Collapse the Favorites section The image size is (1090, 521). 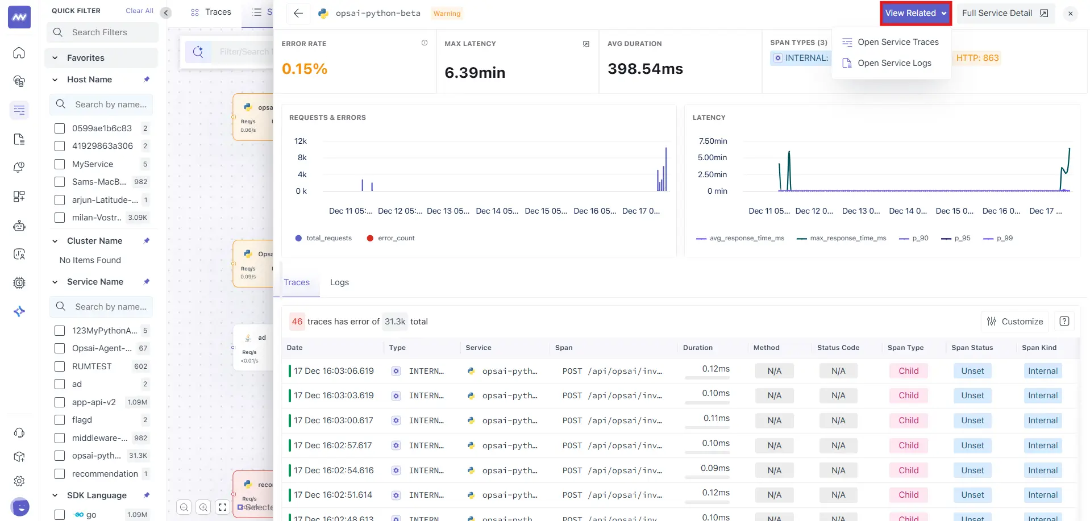pyautogui.click(x=55, y=58)
